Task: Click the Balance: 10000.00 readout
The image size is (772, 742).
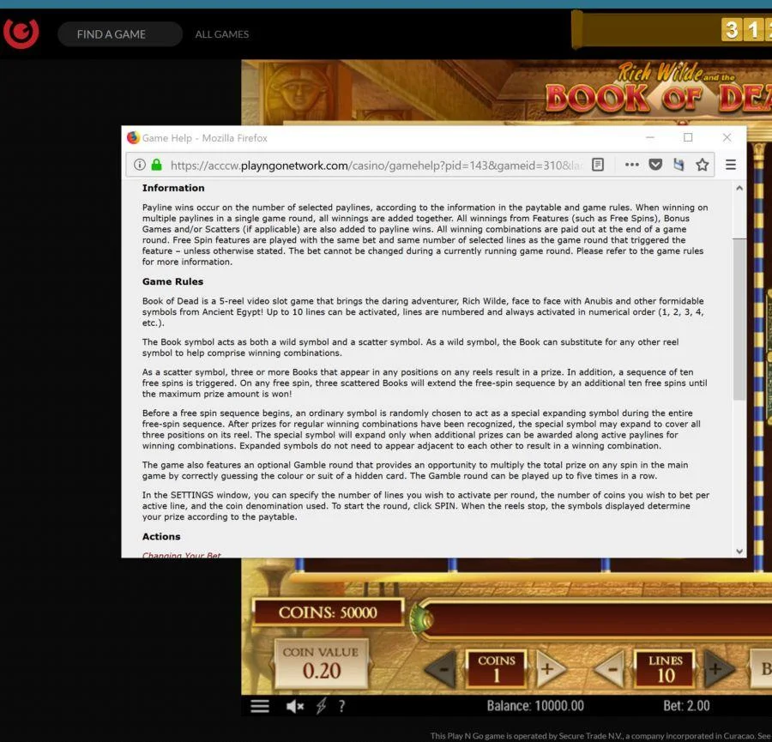Action: (535, 706)
